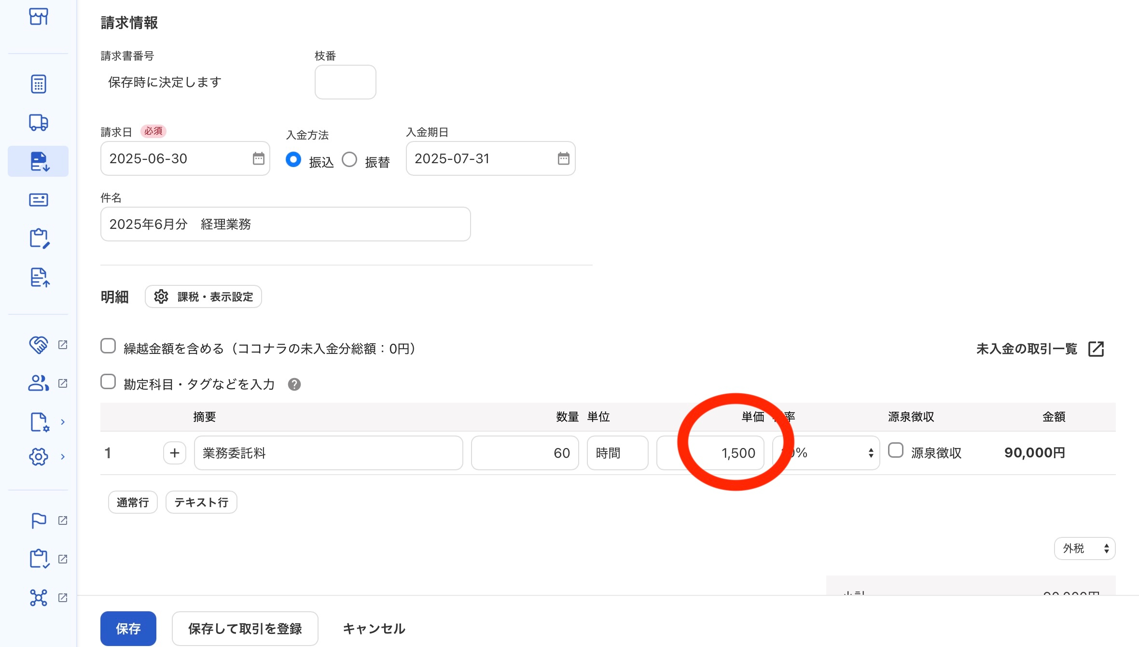The image size is (1139, 647).
Task: Expand the gear settings sidebar menu
Action: (38, 456)
